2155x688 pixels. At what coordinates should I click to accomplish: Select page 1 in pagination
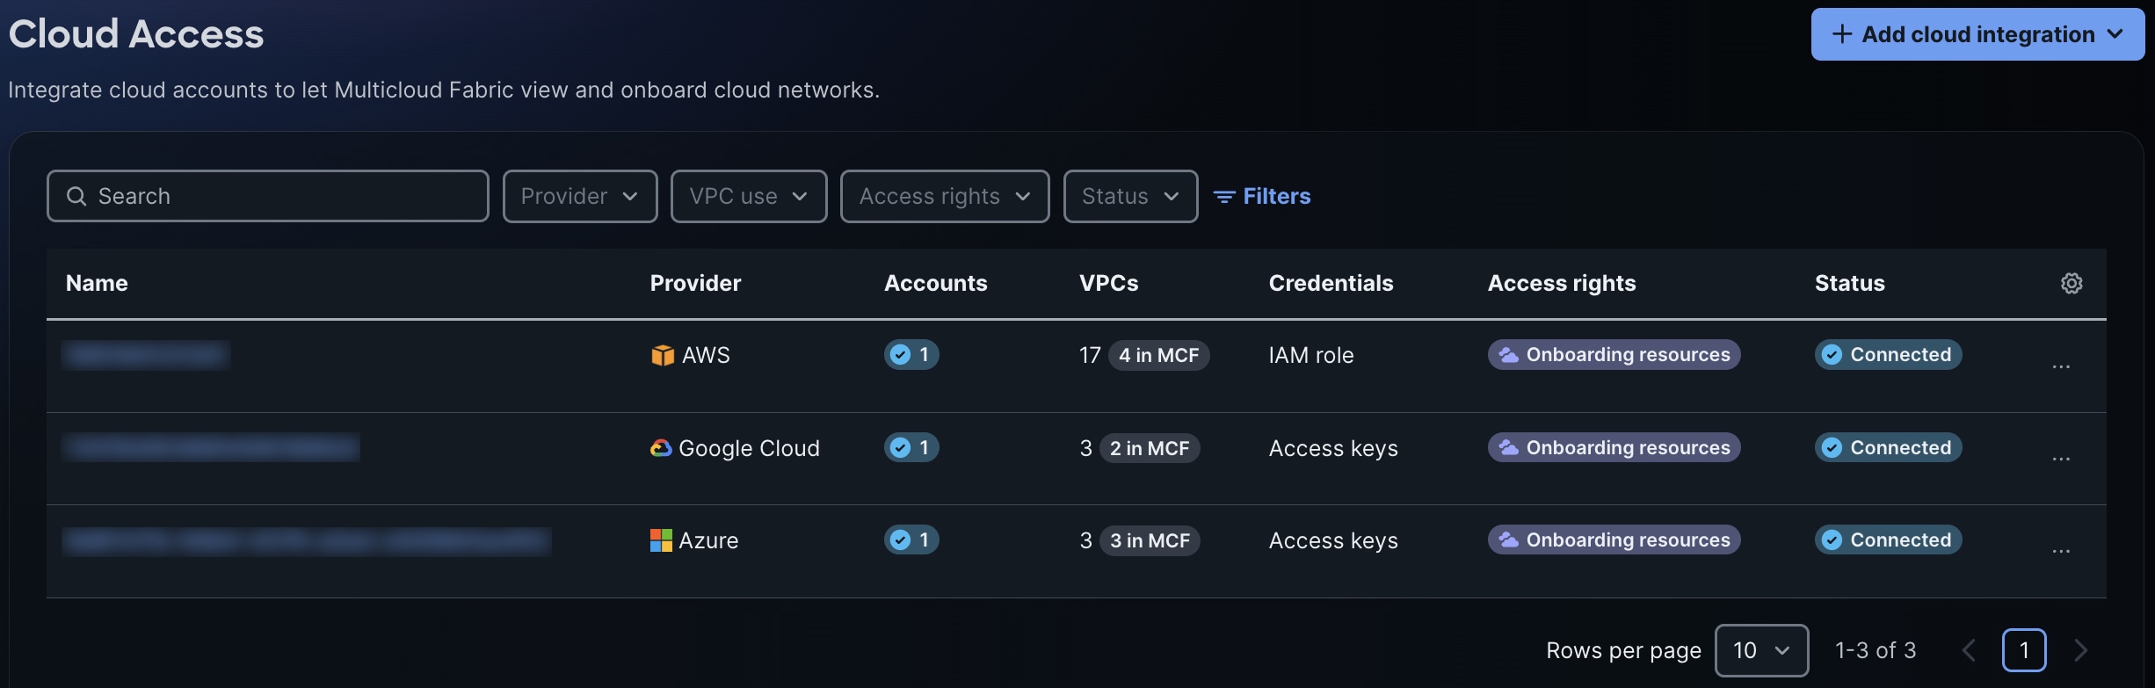pos(2024,650)
